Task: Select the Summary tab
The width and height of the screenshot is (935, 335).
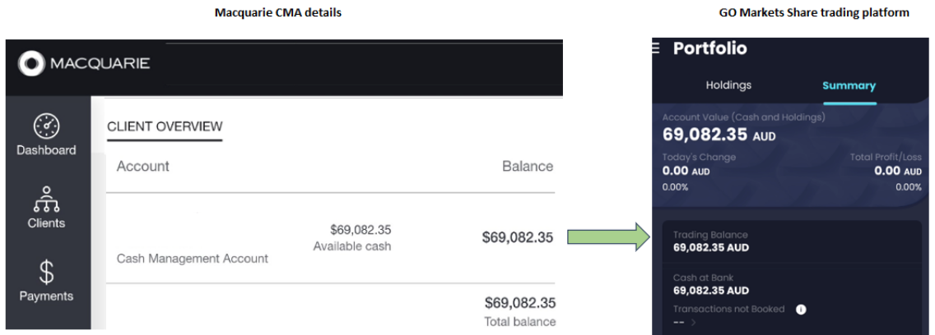Action: point(849,85)
